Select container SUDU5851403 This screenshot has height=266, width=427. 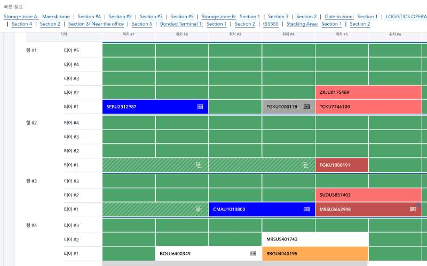pyautogui.click(x=368, y=195)
